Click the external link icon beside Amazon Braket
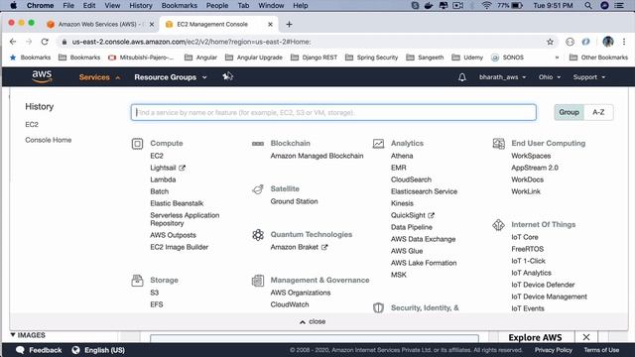Image resolution: width=635 pixels, height=357 pixels. click(x=324, y=247)
